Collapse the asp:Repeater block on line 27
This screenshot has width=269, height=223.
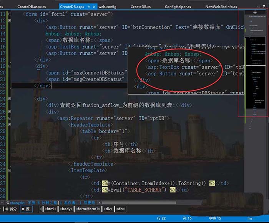pos(10,118)
